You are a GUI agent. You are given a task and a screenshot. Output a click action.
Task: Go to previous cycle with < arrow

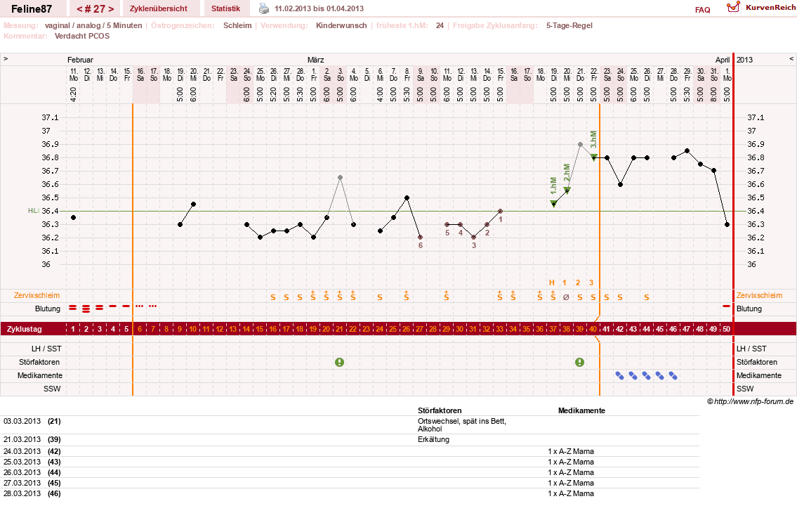(79, 8)
